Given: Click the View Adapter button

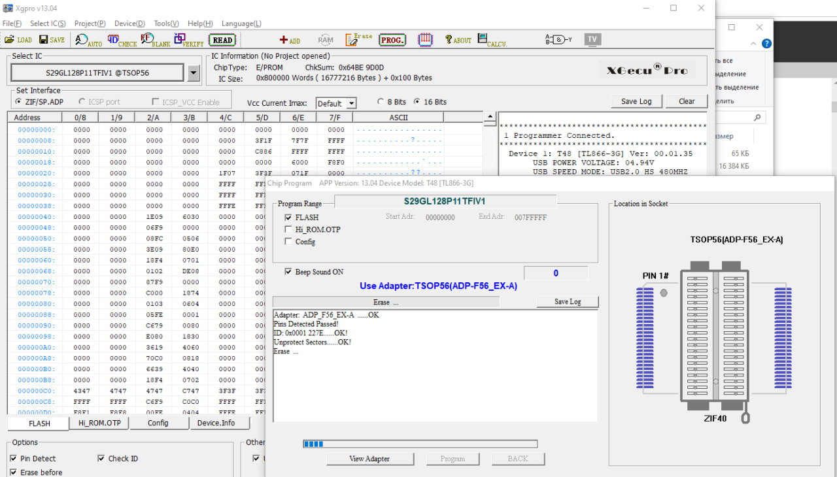Looking at the screenshot, I should (x=369, y=459).
